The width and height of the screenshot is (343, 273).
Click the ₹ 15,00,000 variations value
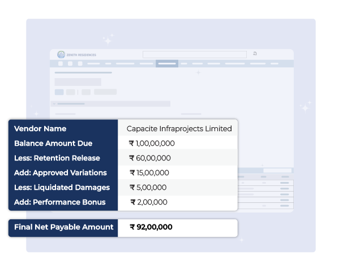point(149,173)
